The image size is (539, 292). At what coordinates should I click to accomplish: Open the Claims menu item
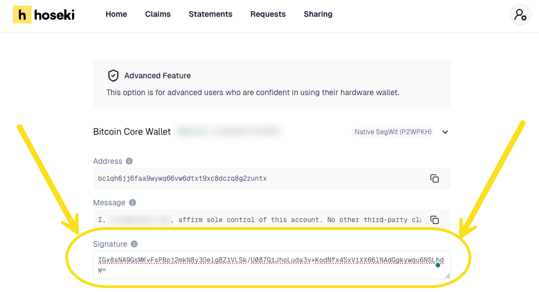(x=158, y=14)
